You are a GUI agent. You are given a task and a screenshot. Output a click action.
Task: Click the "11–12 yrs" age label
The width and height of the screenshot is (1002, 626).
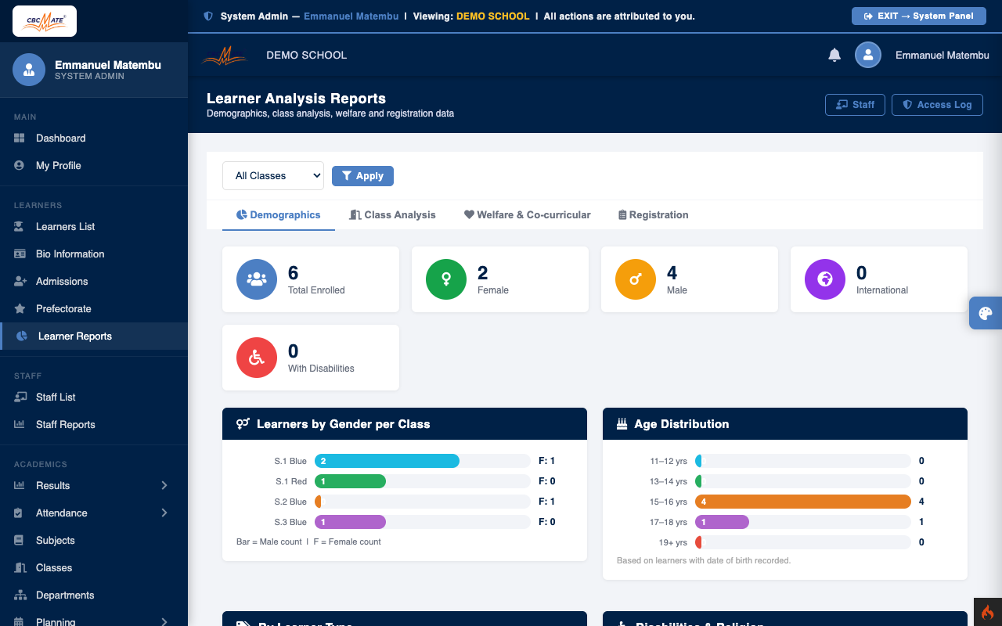[x=669, y=461]
